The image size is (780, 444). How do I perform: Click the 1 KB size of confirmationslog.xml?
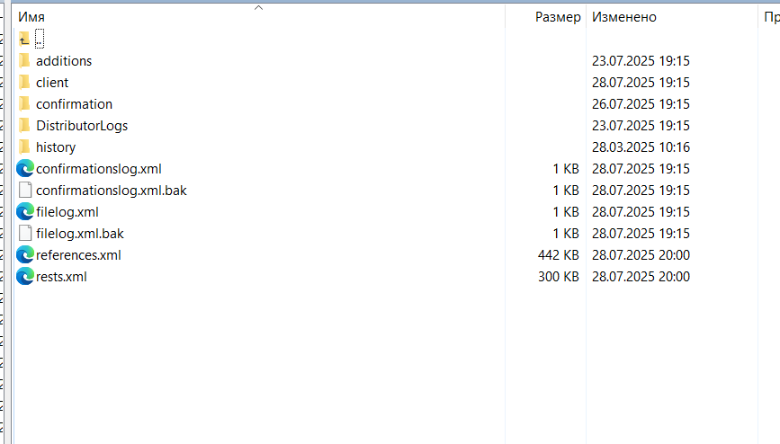tap(566, 169)
